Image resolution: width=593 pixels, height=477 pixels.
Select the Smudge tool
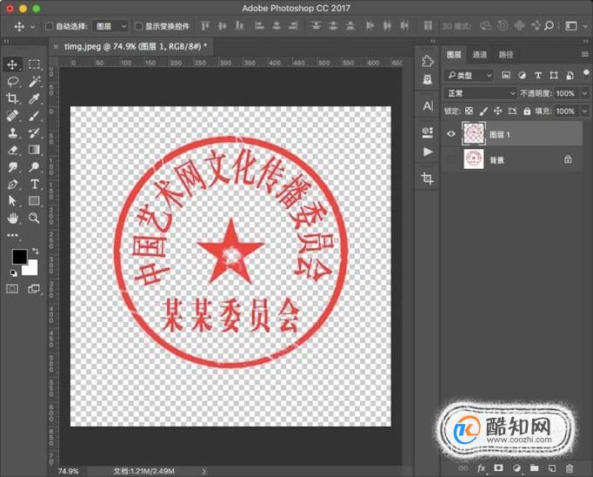pyautogui.click(x=12, y=167)
